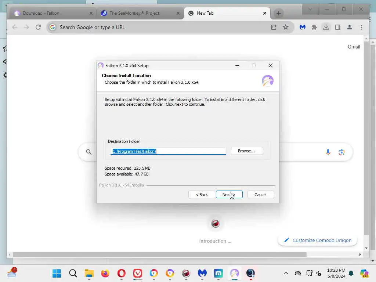This screenshot has width=376, height=282.
Task: Cancel the Falkon Setup wizard
Action: (x=260, y=195)
